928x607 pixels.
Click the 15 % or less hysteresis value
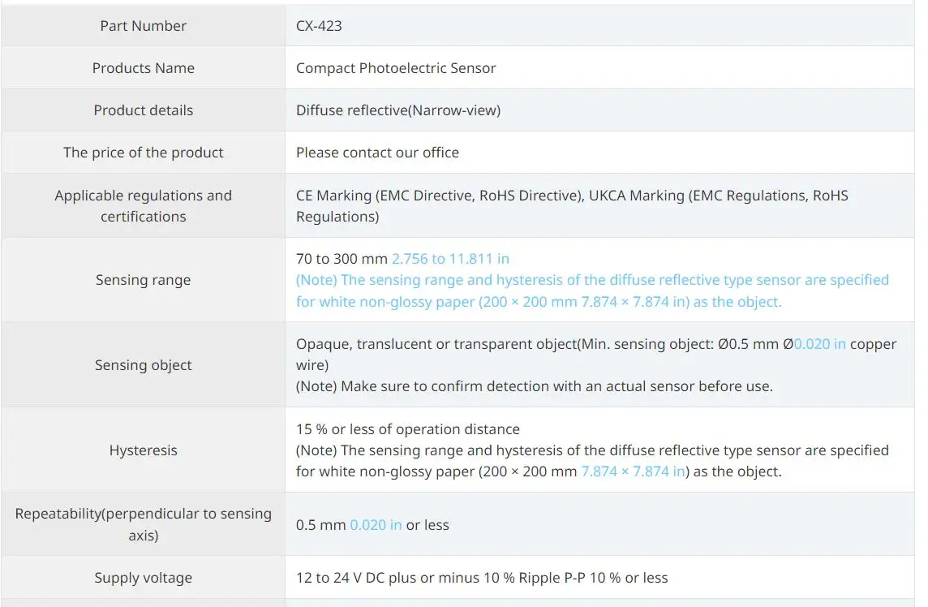coord(407,429)
